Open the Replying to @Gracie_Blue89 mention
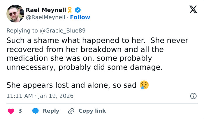This screenshot has width=204, height=119. click(66, 30)
